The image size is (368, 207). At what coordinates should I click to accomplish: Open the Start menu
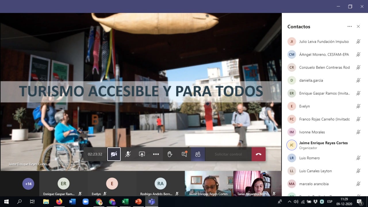(6, 202)
